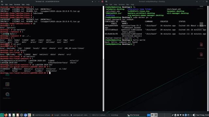Select the second workspace in switcher
Screen dimensions: 209x117
click(x=152, y=115)
